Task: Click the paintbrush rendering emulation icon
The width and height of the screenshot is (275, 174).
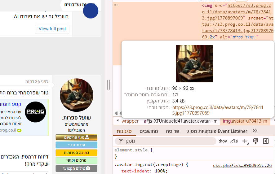Action: 255,141
